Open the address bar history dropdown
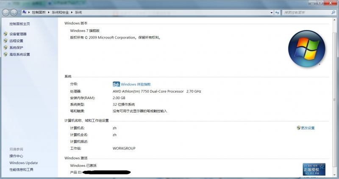 tap(272, 13)
